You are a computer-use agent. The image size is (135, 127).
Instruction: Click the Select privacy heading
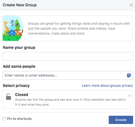tap(16, 86)
